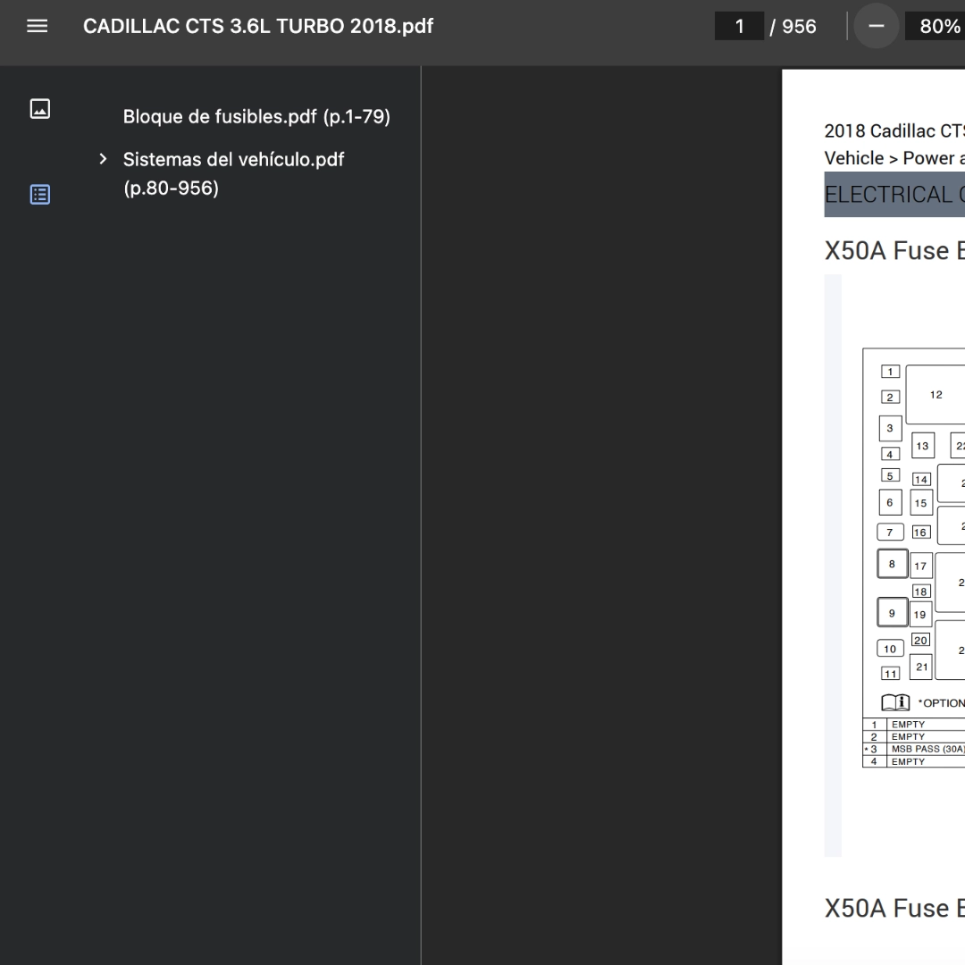Click fuse position 20 in diagram

point(920,641)
